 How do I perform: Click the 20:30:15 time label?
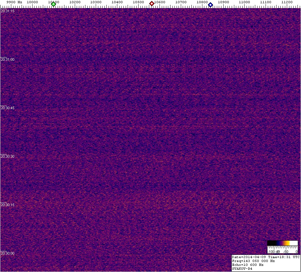7,205
